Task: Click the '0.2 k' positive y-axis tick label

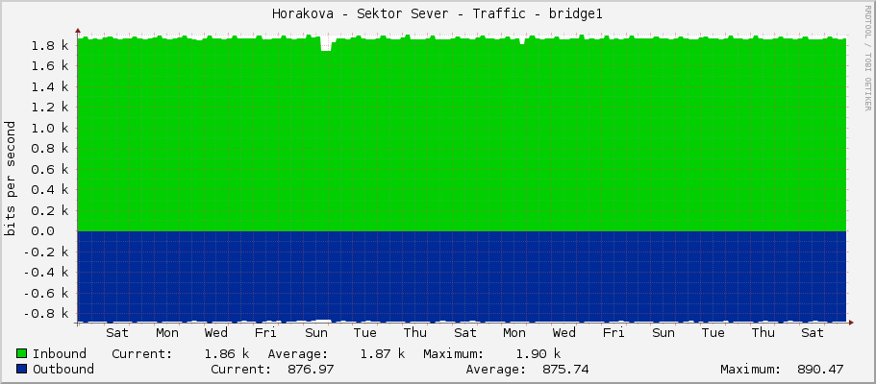Action: point(50,210)
